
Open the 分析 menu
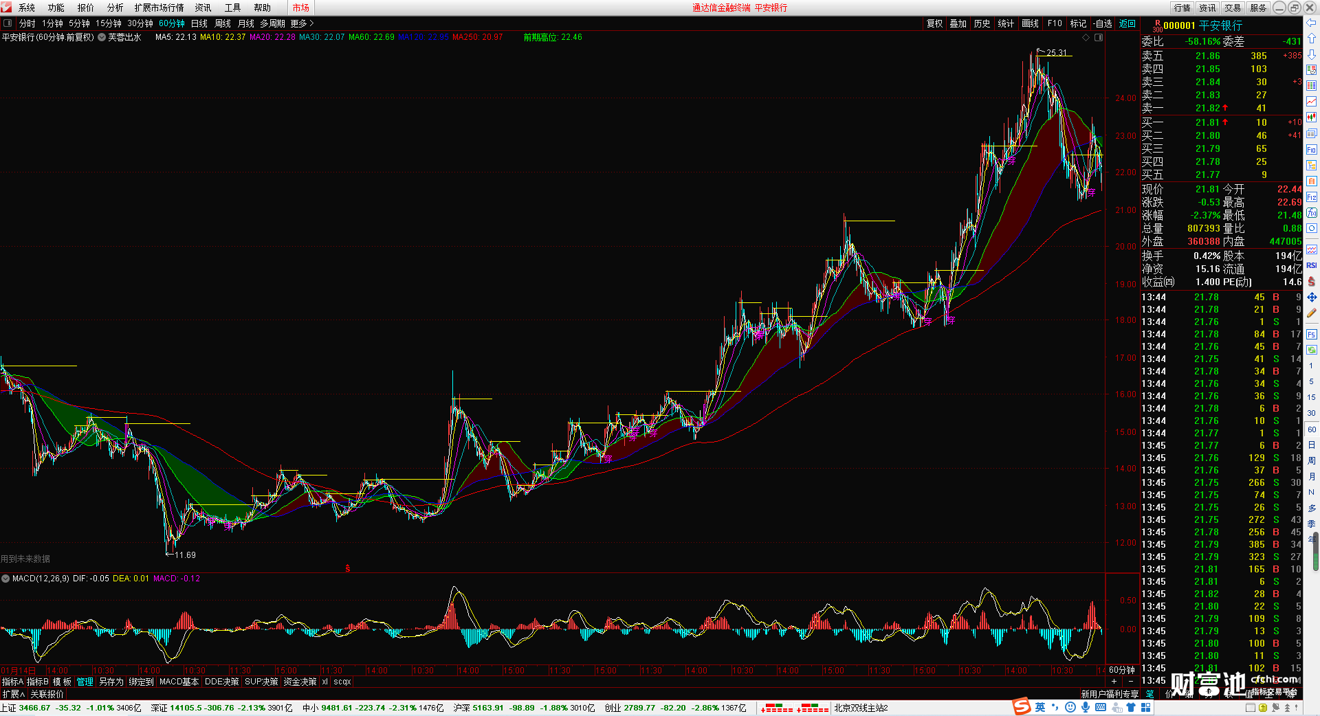click(115, 8)
